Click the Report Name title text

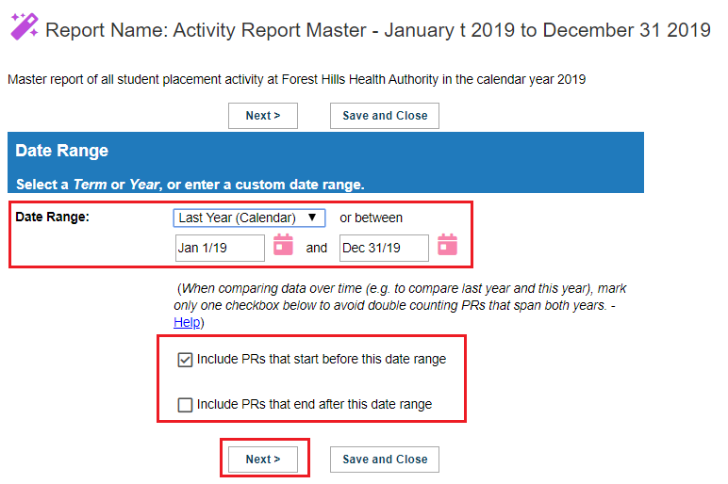coord(378,30)
